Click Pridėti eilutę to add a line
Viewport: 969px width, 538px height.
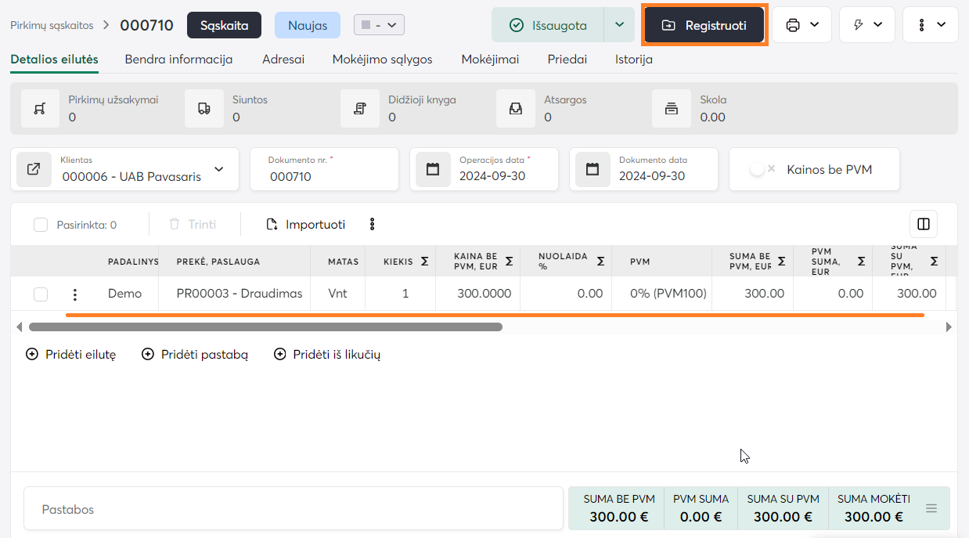click(71, 355)
